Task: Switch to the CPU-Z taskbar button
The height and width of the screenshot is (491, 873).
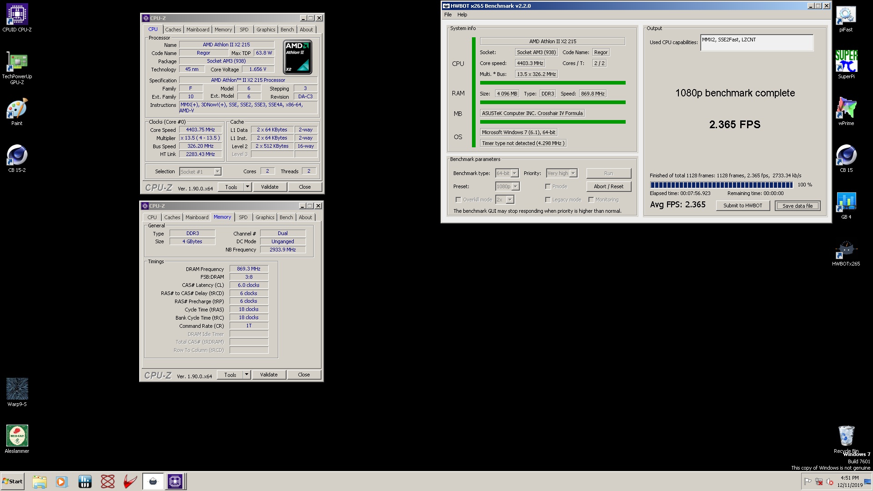Action: 175,481
